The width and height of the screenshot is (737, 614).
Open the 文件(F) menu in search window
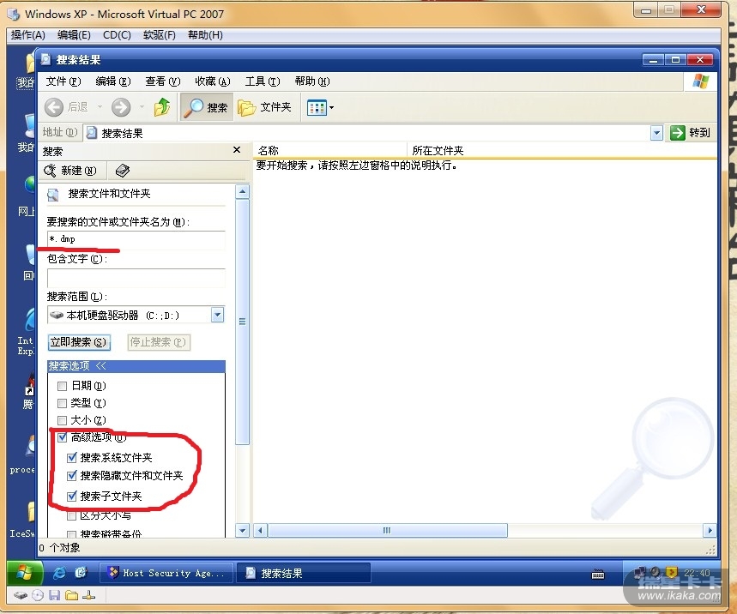tap(63, 81)
